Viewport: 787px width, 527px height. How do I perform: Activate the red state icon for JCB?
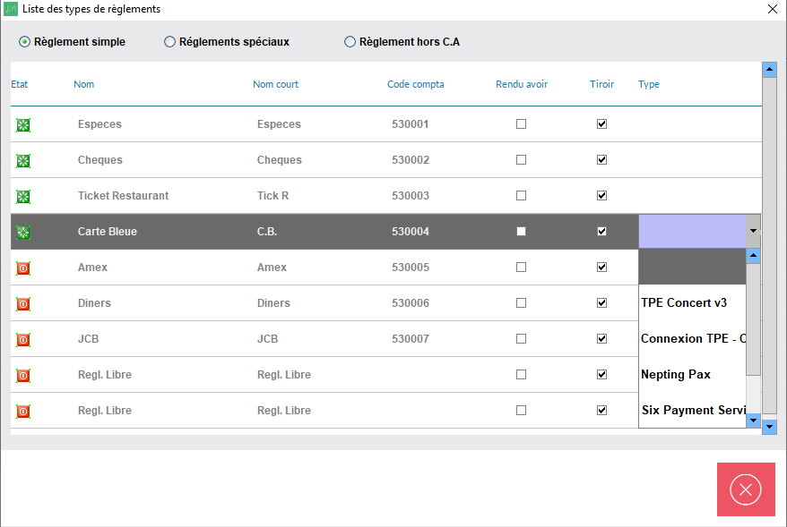click(x=23, y=340)
